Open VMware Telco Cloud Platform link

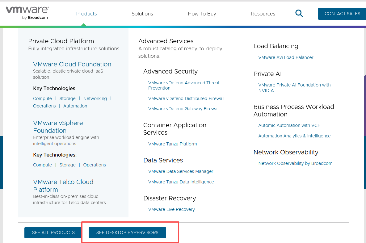(63, 186)
